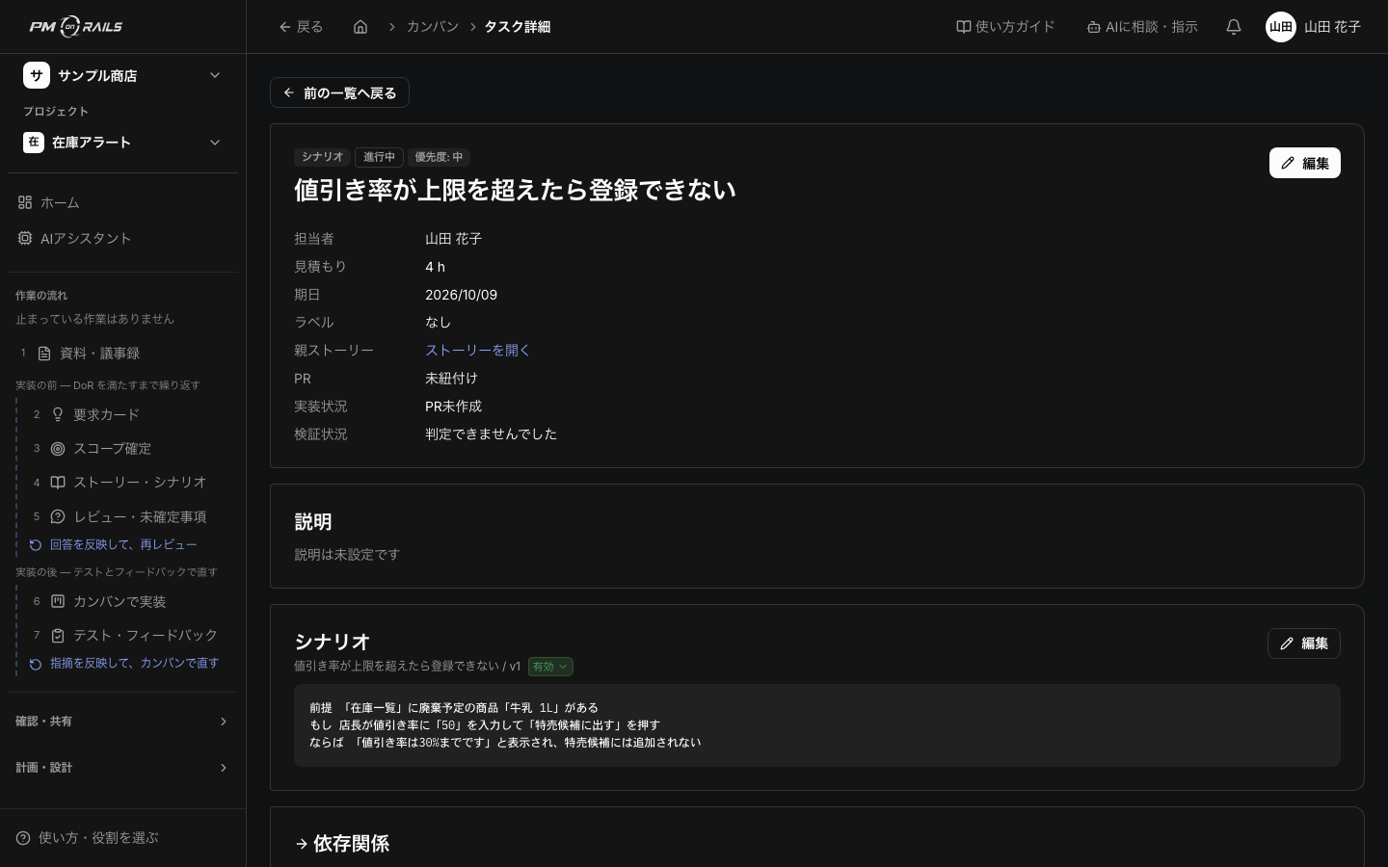Viewport: 1388px width, 867px height.
Task: Click the 山田 user avatar
Action: click(x=1281, y=27)
